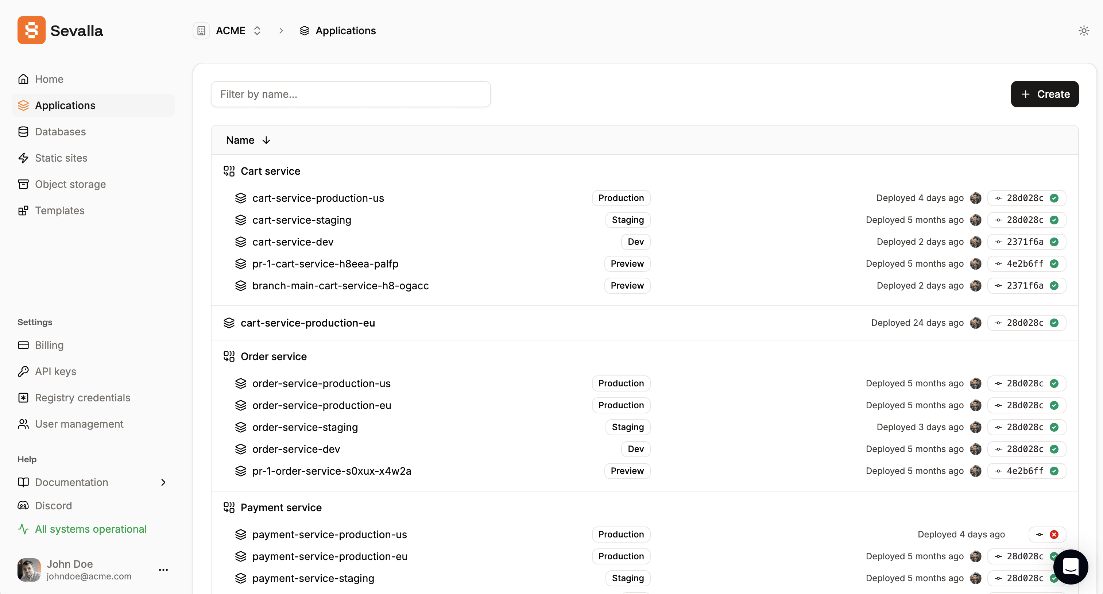Toggle light/dark theme with sun icon
The image size is (1103, 594).
1084,30
